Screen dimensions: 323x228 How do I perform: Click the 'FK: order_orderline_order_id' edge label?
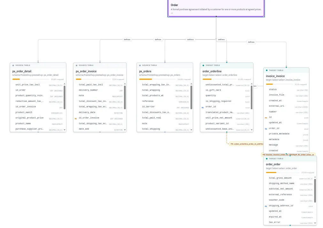click(246, 144)
